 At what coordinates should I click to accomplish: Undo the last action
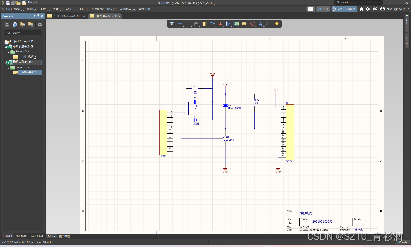click(x=30, y=3)
